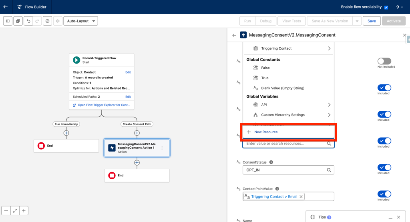Click the Save button

(x=371, y=21)
